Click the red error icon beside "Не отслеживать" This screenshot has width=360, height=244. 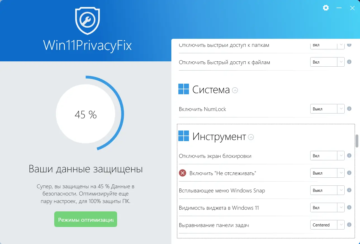pos(183,173)
